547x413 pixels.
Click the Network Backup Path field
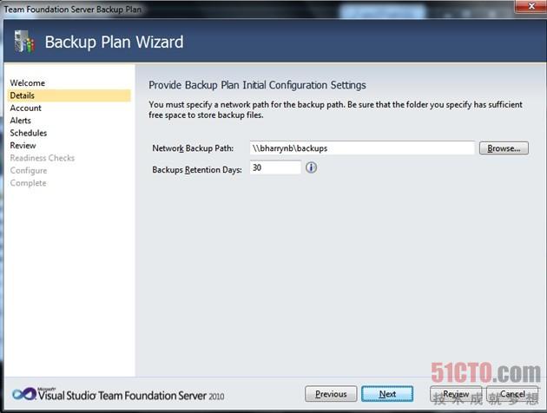coord(362,148)
